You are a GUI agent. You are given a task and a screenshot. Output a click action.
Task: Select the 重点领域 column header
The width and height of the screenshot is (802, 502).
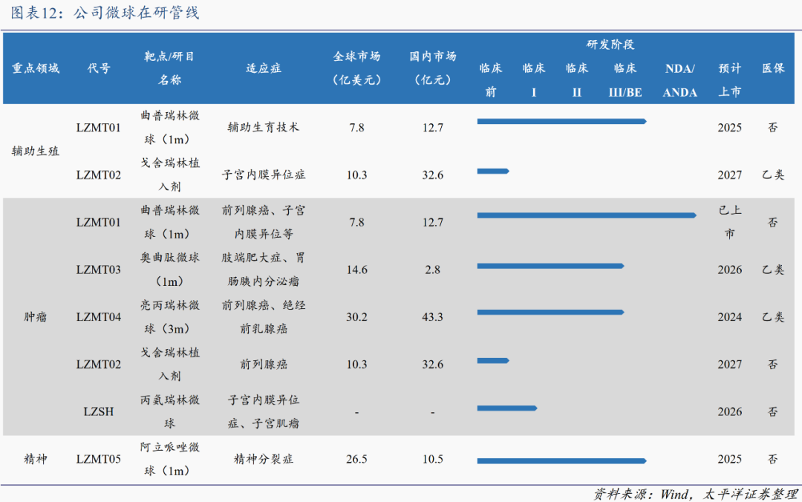(x=36, y=68)
